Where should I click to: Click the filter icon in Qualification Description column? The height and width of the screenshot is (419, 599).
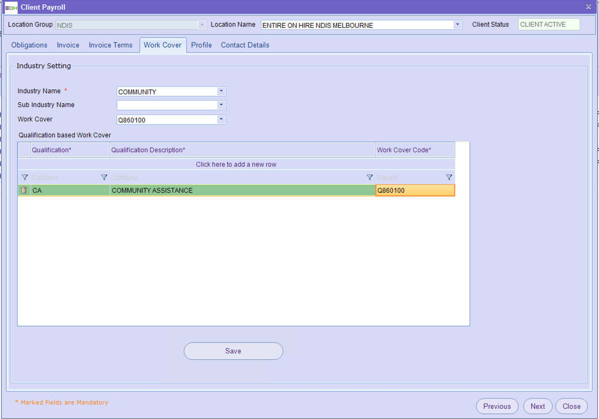point(370,177)
